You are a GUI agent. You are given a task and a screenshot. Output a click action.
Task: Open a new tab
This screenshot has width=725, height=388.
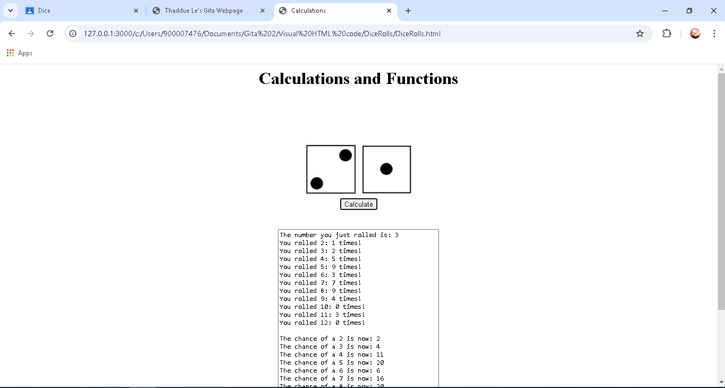tap(408, 11)
